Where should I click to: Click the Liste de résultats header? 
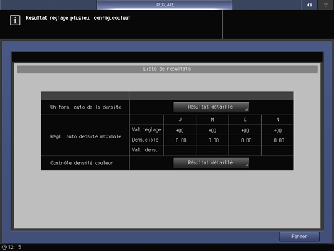pyautogui.click(x=167, y=69)
